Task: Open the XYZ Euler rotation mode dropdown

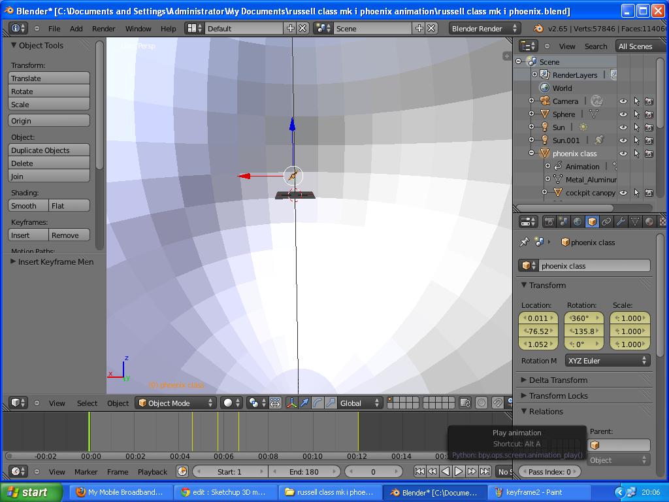Action: (608, 360)
